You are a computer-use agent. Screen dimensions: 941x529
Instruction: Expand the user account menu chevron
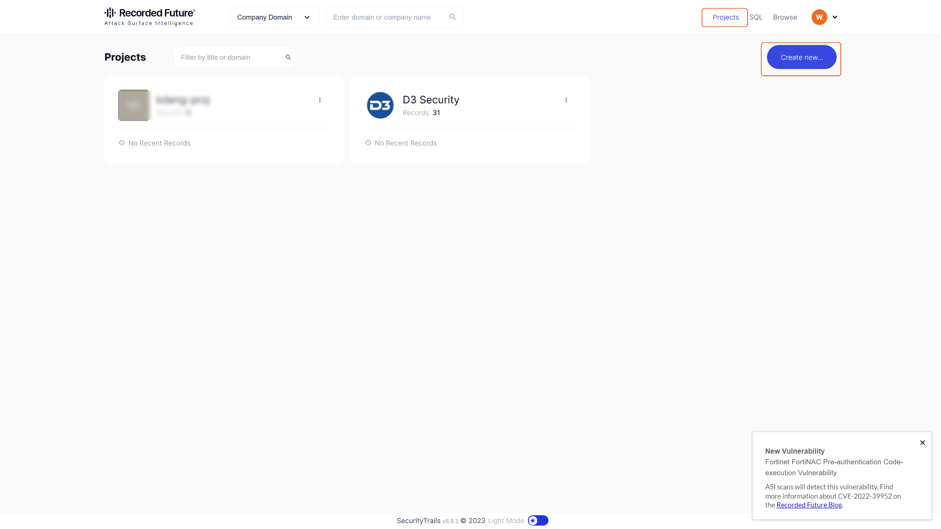click(835, 17)
